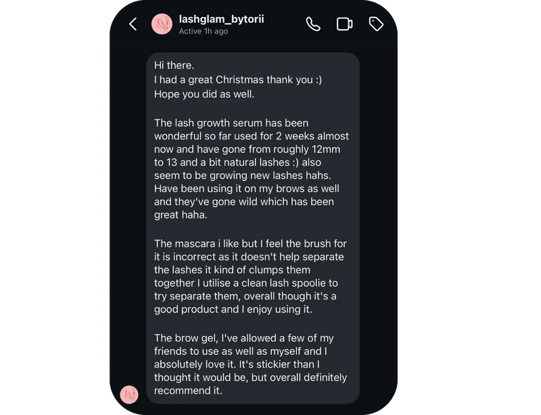This screenshot has width=541, height=415.
Task: Open lashglam_bytorii's header profile picture
Action: (x=162, y=24)
